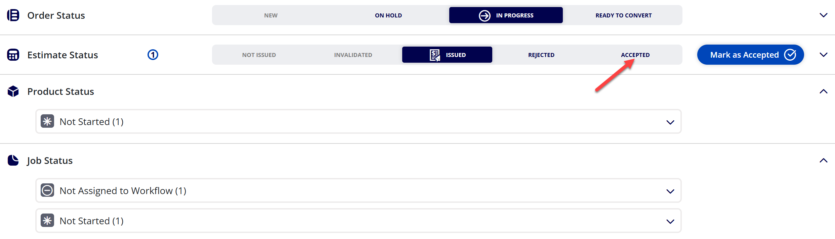Viewport: 835px width, 239px height.
Task: Click the Estimate Status calculator icon
Action: point(13,55)
